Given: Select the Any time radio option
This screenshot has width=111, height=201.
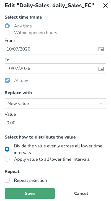Looking at the screenshot, I should 7,26.
